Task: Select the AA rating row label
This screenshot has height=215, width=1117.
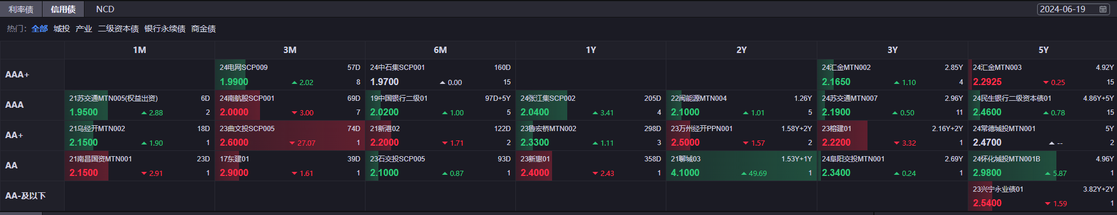Action: (x=11, y=165)
